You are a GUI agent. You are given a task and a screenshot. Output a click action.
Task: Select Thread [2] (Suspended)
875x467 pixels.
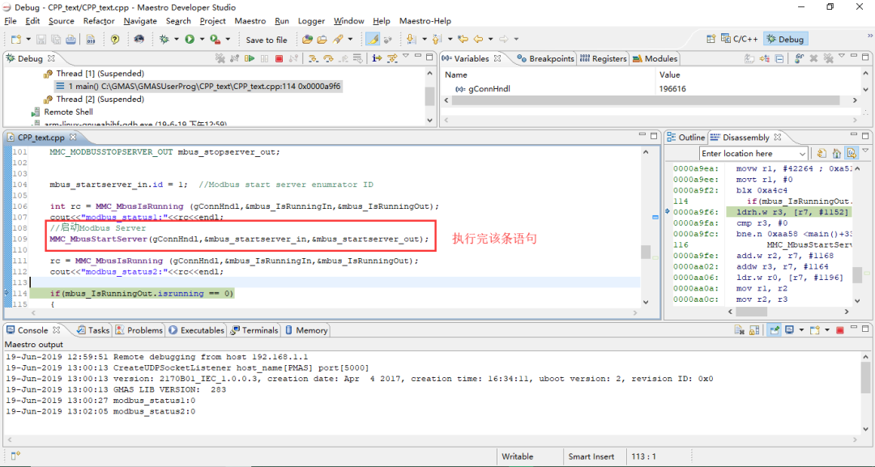94,100
